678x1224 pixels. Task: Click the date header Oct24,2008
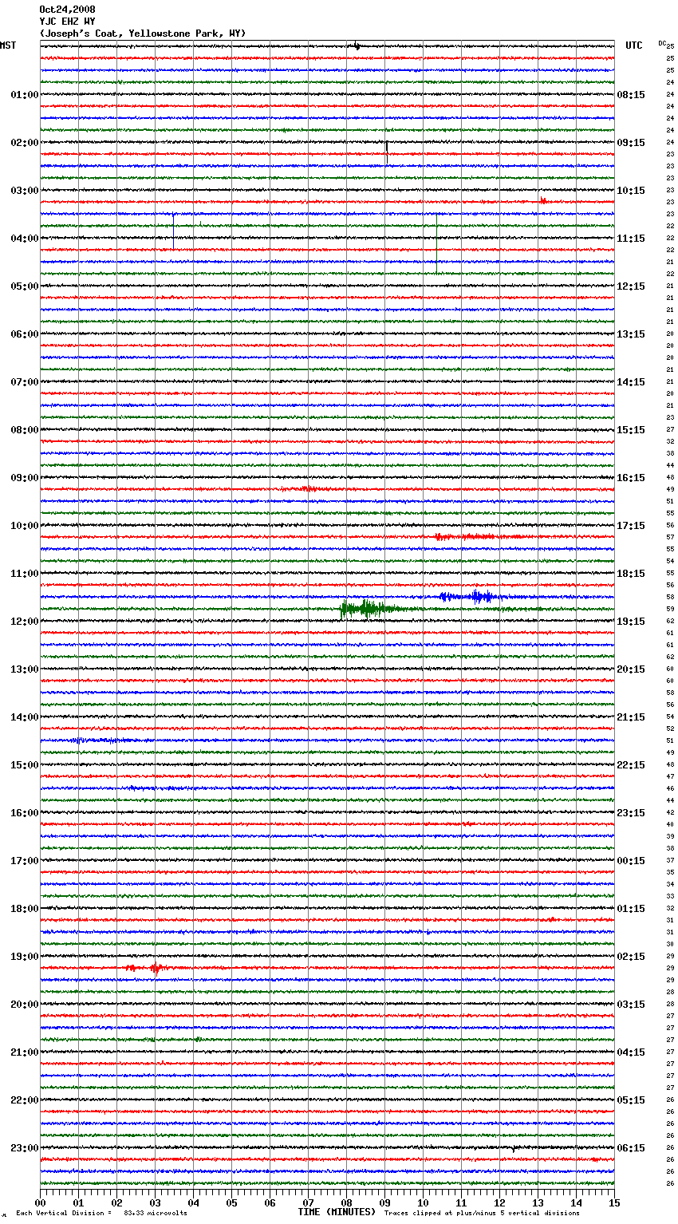(x=67, y=10)
